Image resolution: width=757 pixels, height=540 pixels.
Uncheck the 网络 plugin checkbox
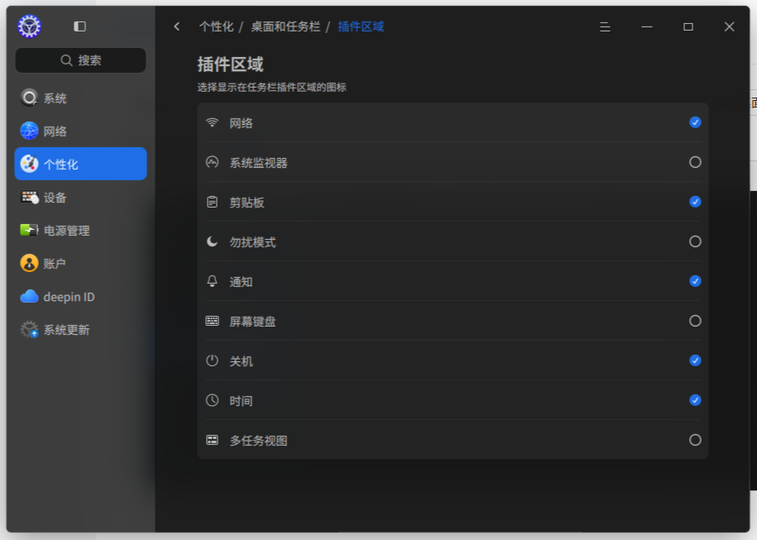[x=695, y=122]
